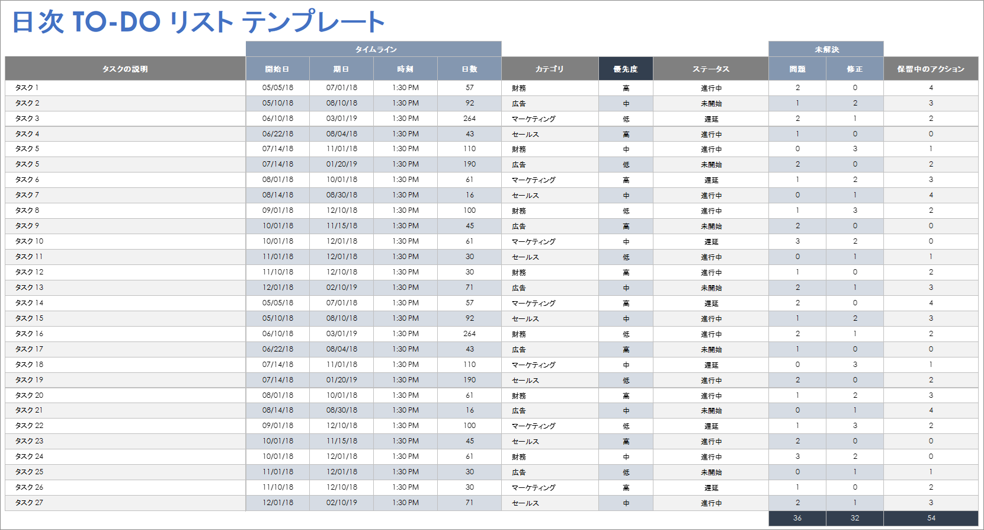Click the タスク 4 name cell

coord(125,134)
